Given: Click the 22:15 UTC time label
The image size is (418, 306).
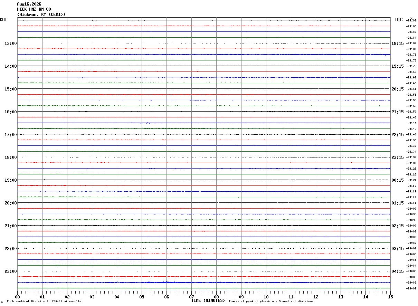Looking at the screenshot, I should pyautogui.click(x=397, y=134).
